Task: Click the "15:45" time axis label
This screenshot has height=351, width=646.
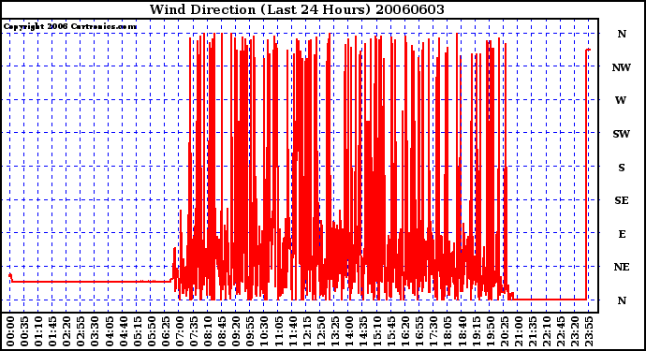Action: 391,331
